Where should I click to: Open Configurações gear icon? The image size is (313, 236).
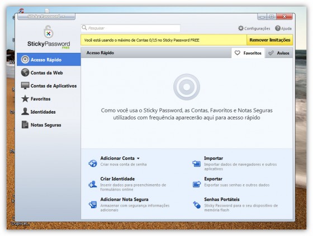tap(241, 28)
